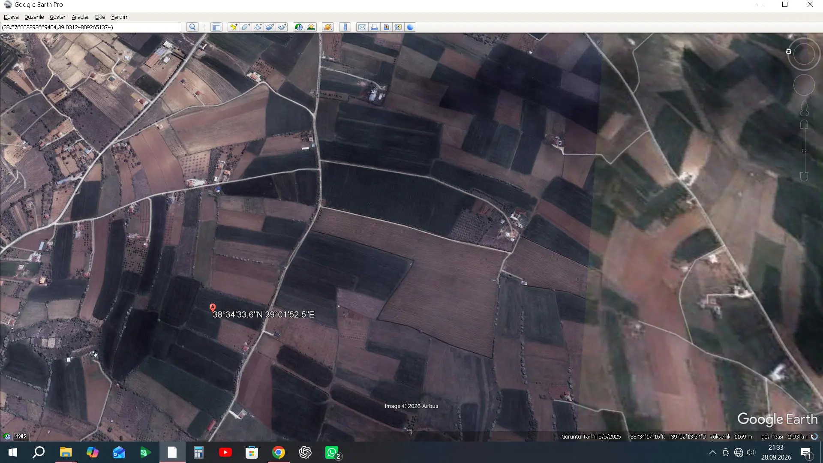The width and height of the screenshot is (823, 463).
Task: Add an image overlay
Action: 270,27
